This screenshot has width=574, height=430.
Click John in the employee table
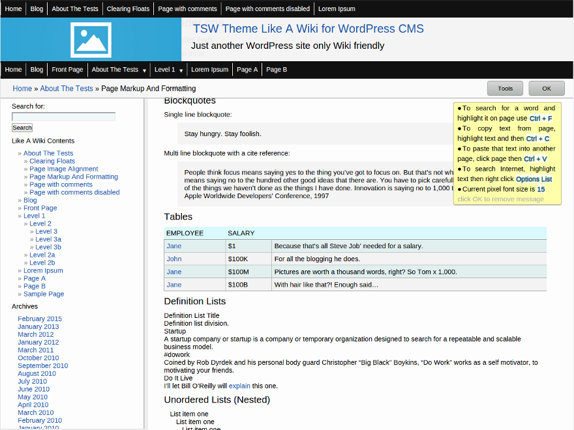[x=174, y=259]
